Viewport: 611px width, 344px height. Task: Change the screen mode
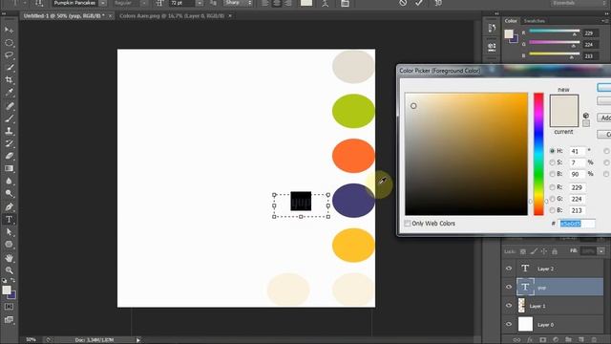(9, 320)
